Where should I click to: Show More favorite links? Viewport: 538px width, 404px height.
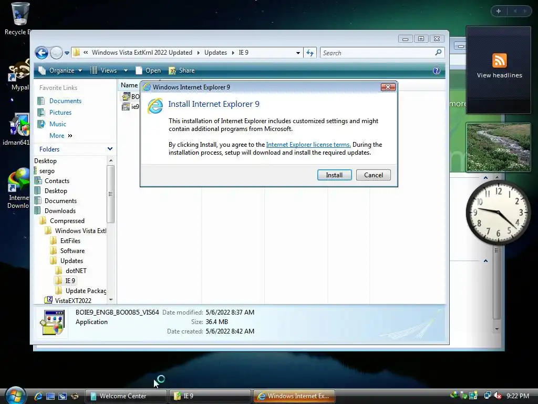61,136
